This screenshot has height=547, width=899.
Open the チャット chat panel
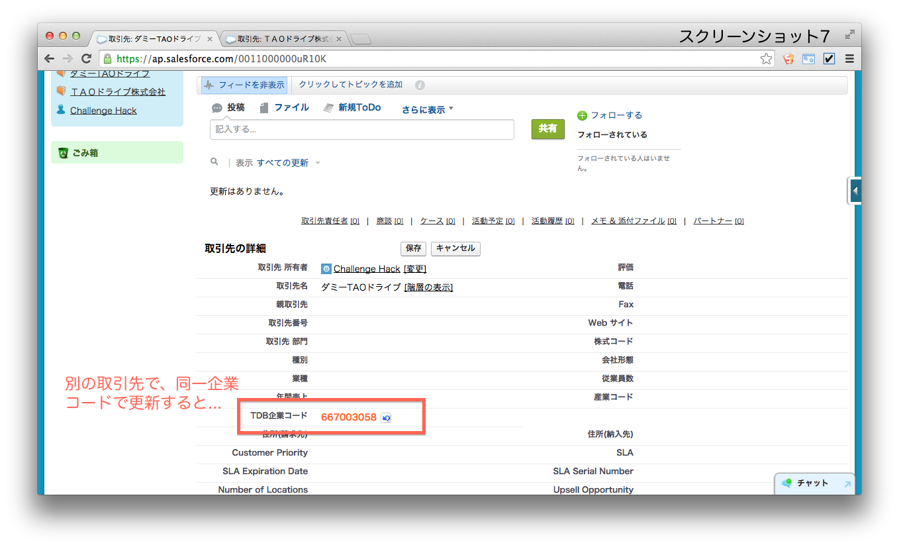[x=815, y=483]
